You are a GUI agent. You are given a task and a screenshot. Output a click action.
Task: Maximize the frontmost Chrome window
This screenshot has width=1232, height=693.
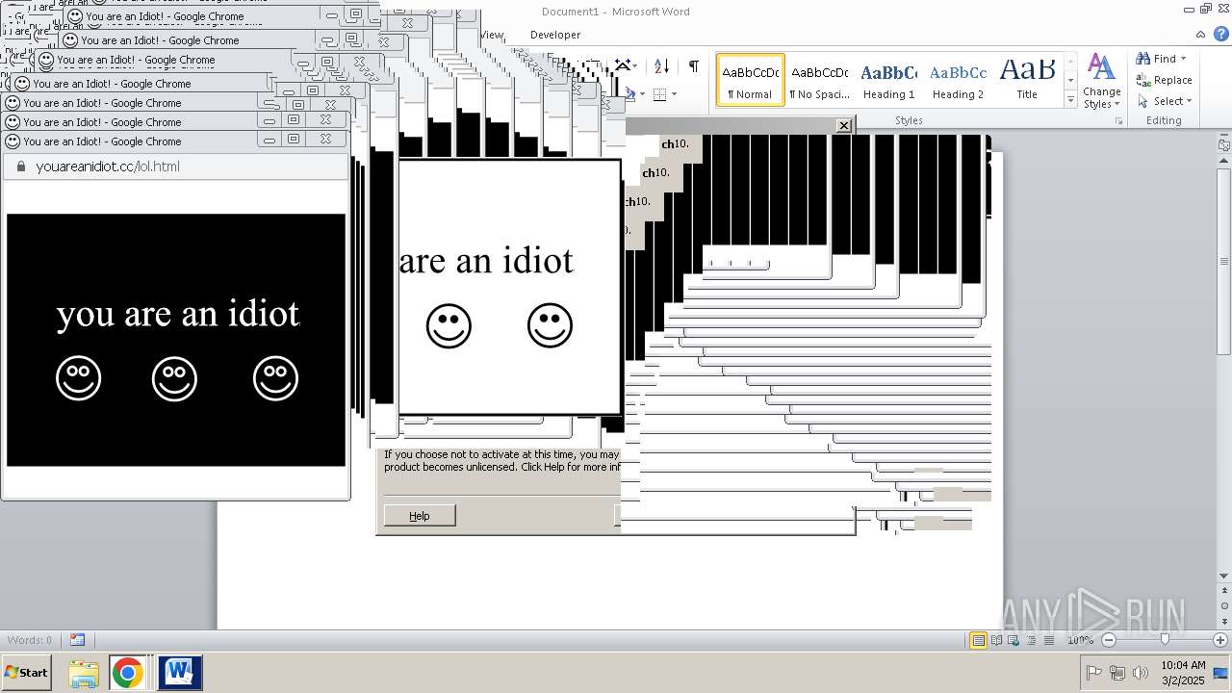[294, 140]
